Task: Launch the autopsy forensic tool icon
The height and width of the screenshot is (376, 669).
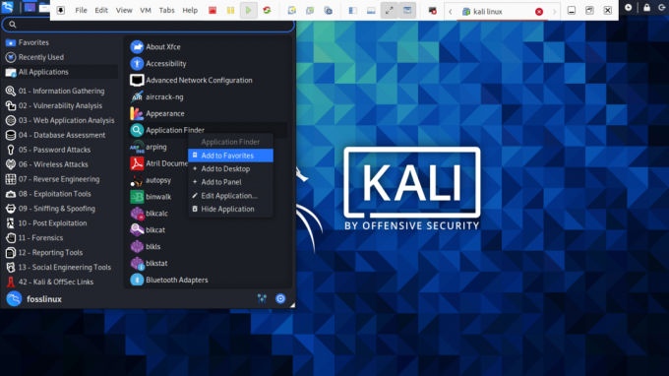Action: click(x=137, y=180)
